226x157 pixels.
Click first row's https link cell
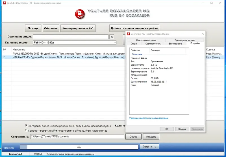(214, 54)
